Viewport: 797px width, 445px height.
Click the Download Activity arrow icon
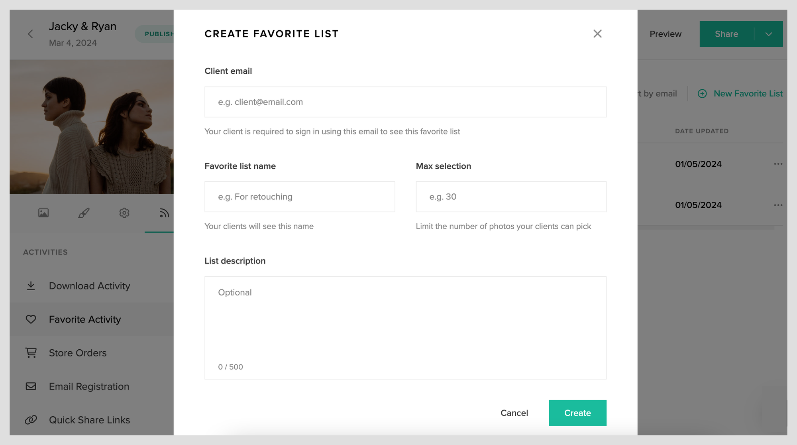pos(31,286)
